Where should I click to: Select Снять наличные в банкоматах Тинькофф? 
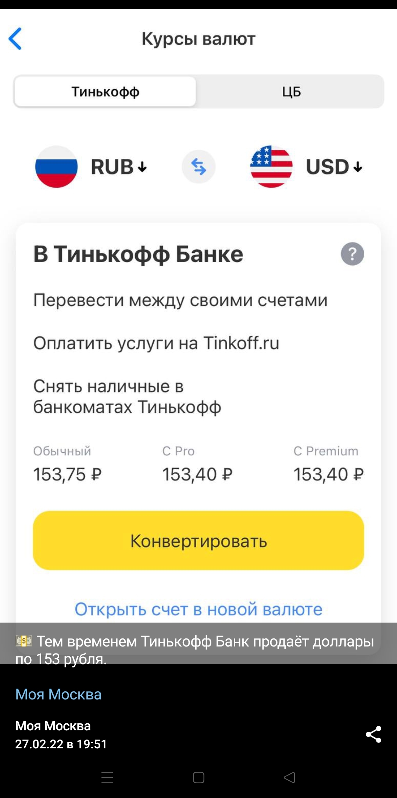click(x=127, y=396)
